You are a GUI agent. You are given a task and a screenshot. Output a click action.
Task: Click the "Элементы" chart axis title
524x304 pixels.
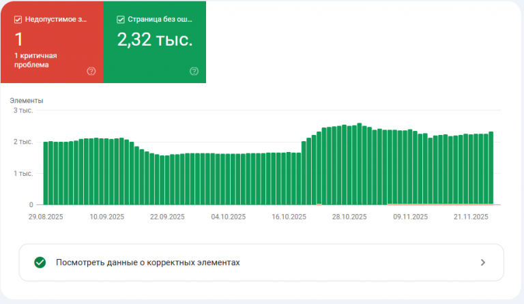pyautogui.click(x=27, y=100)
